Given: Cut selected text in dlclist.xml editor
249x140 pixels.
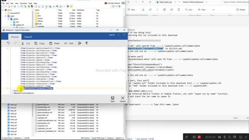Looking at the screenshot, I should [x=26, y=43].
